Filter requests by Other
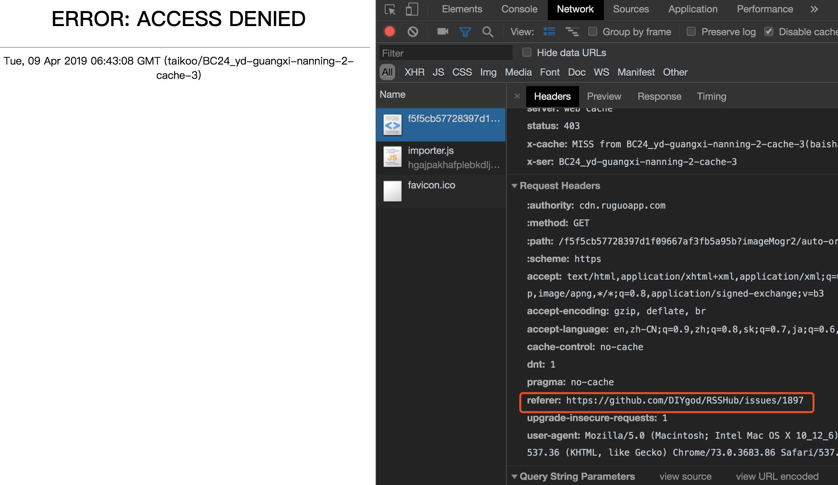Screen dimensions: 838x485 [x=675, y=72]
